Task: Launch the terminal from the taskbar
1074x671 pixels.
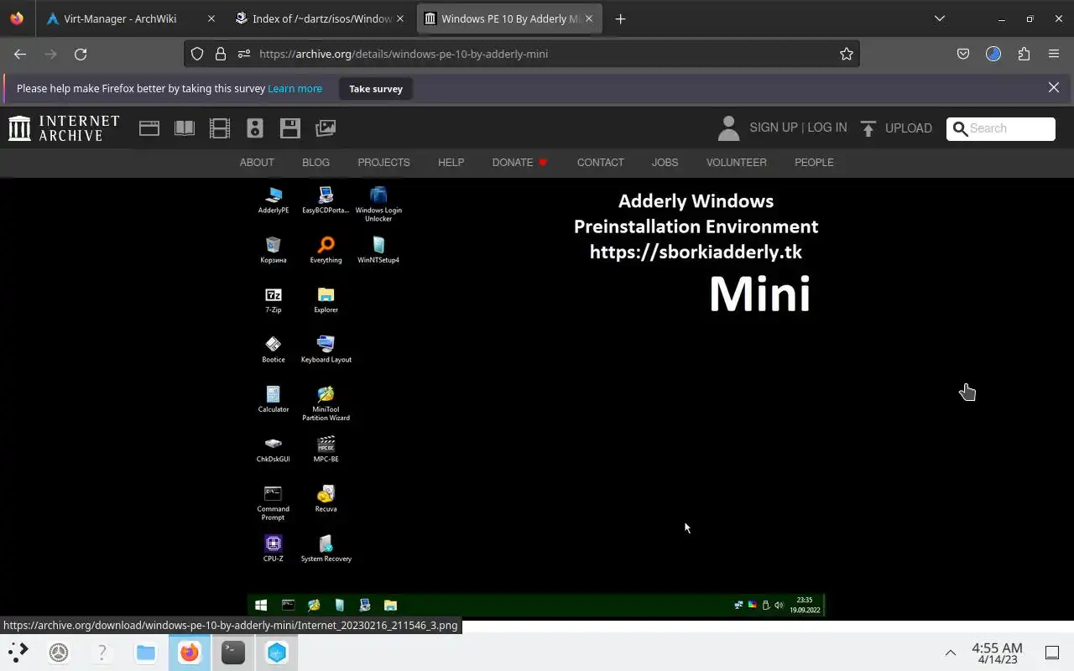Action: (233, 652)
